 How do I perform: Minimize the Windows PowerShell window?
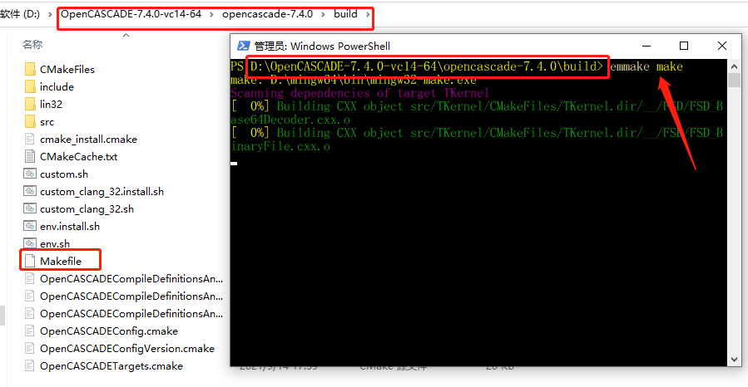coord(646,46)
